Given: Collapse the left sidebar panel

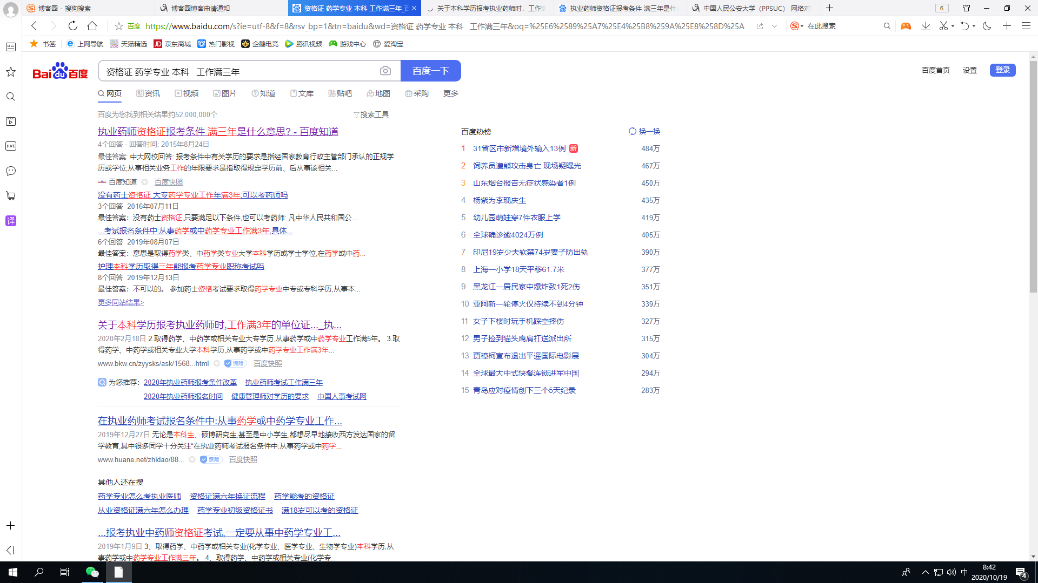Looking at the screenshot, I should [10, 550].
